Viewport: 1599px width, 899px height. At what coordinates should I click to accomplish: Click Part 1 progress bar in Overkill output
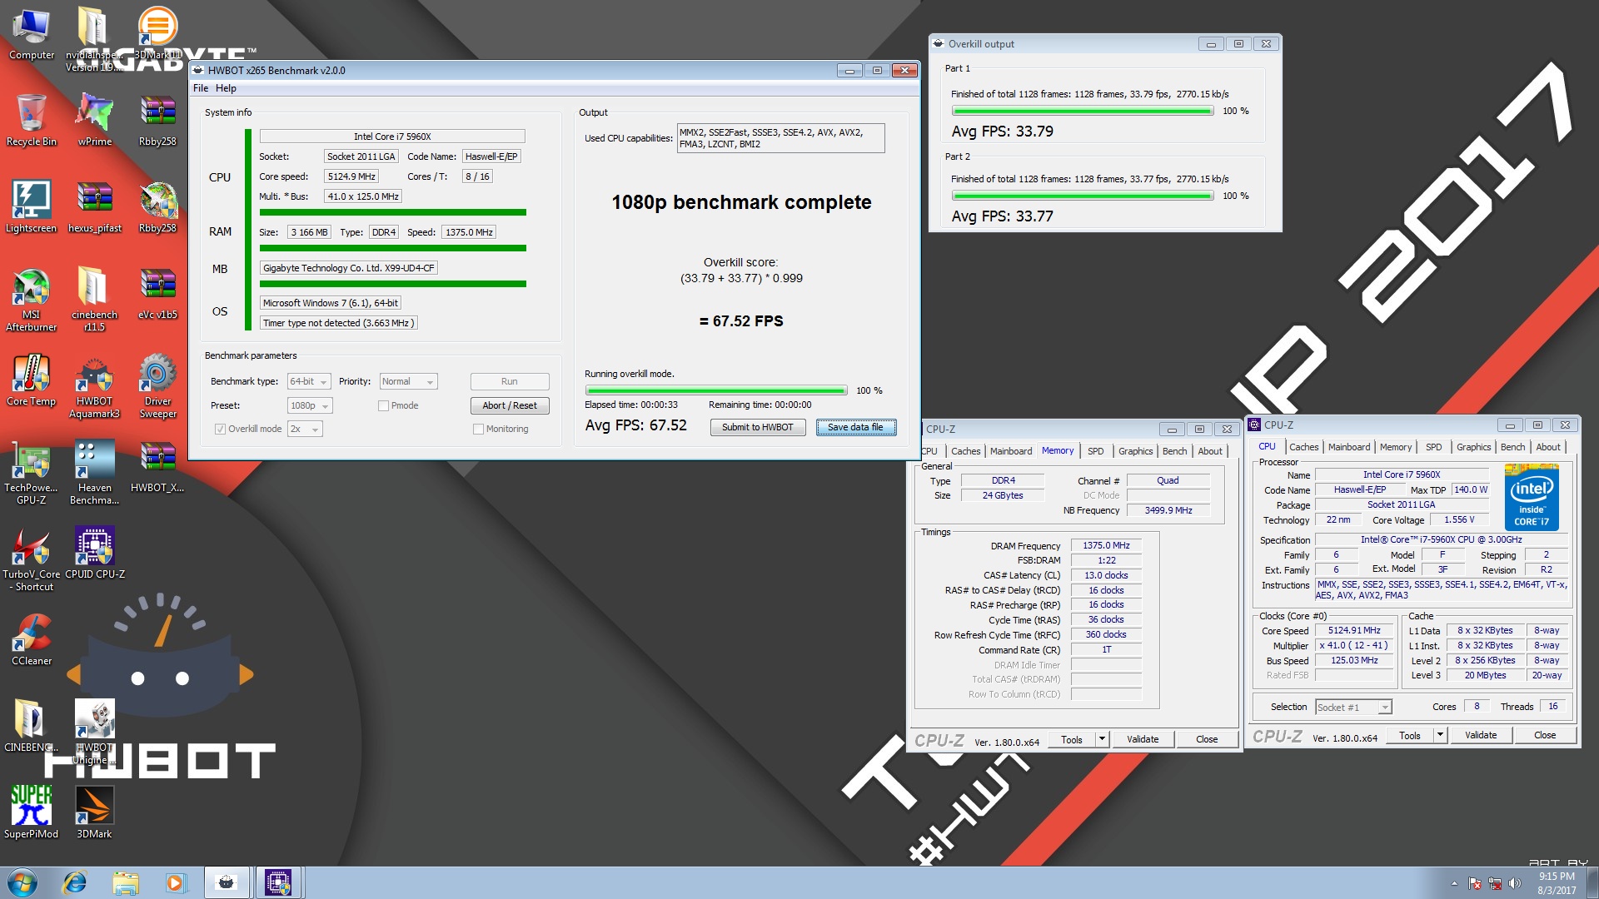point(1083,112)
